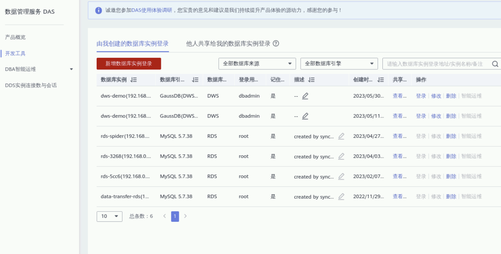
Task: Click 登录 for dws-demo created 2023/05/11
Action: [421, 116]
